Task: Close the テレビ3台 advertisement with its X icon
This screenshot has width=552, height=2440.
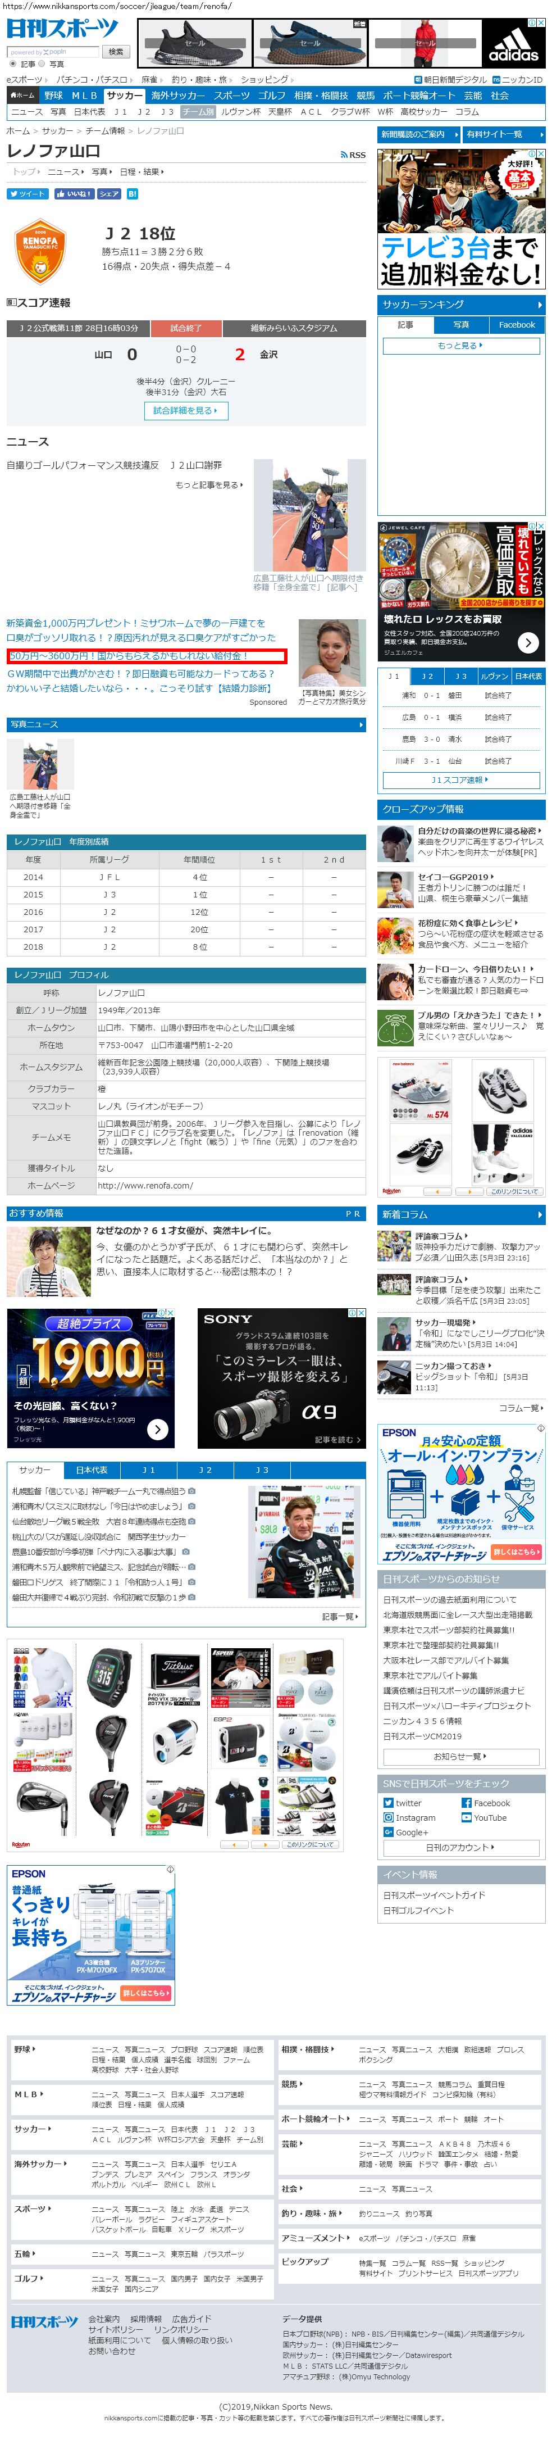Action: tap(541, 153)
